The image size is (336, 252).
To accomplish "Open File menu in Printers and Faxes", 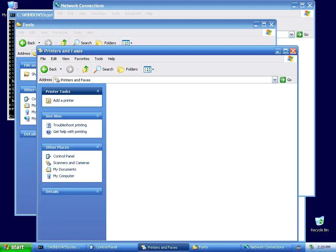I will (43, 59).
